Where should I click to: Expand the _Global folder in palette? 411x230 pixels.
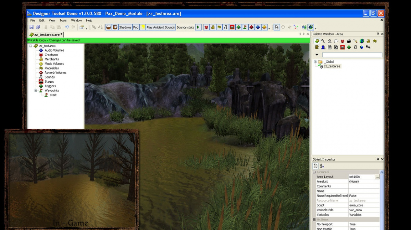coord(315,62)
